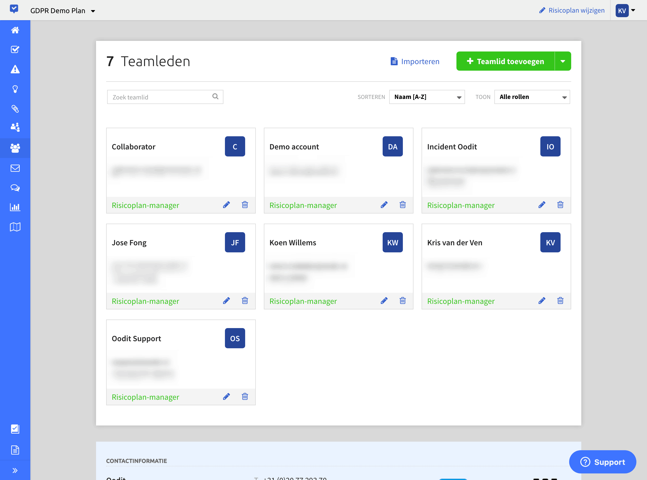Image resolution: width=647 pixels, height=480 pixels.
Task: Click the chat bubbles sidebar icon
Action: click(15, 188)
